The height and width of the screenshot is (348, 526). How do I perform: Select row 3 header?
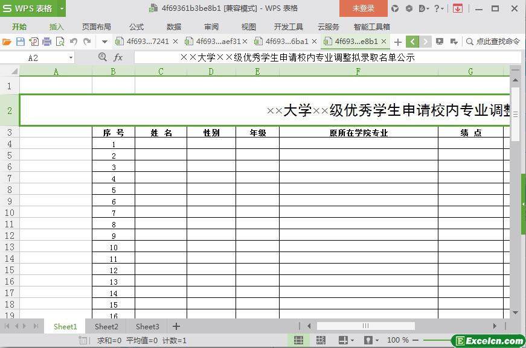pos(10,133)
